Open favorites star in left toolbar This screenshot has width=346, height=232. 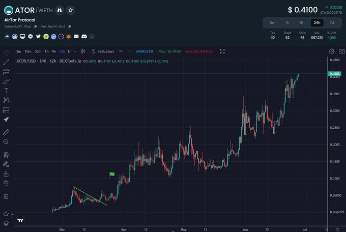click(x=6, y=214)
